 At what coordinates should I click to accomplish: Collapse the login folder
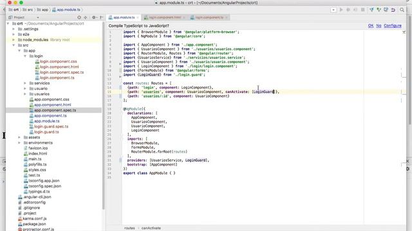[x=25, y=56]
